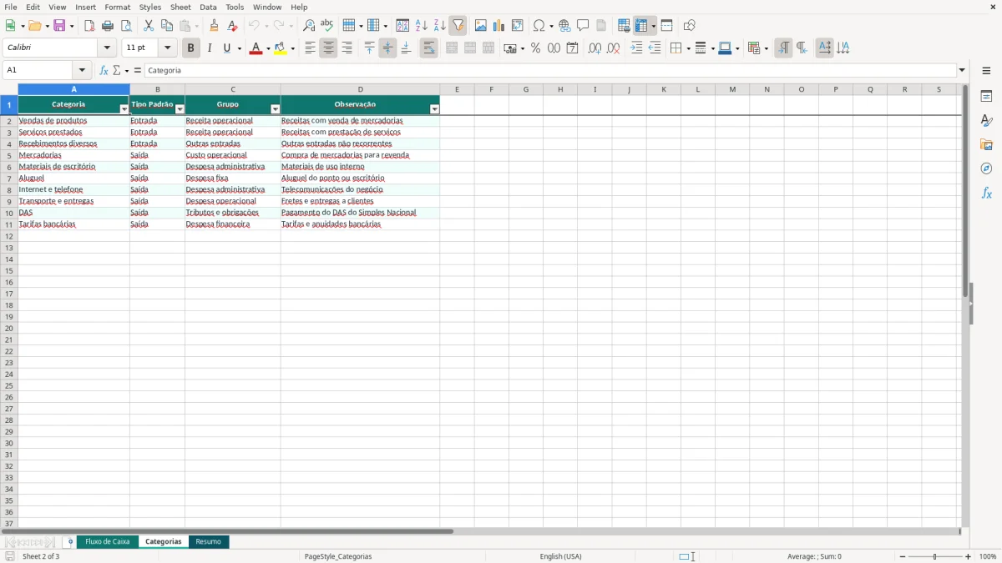
Task: Open the sidebar Gallery panel
Action: coord(986,144)
